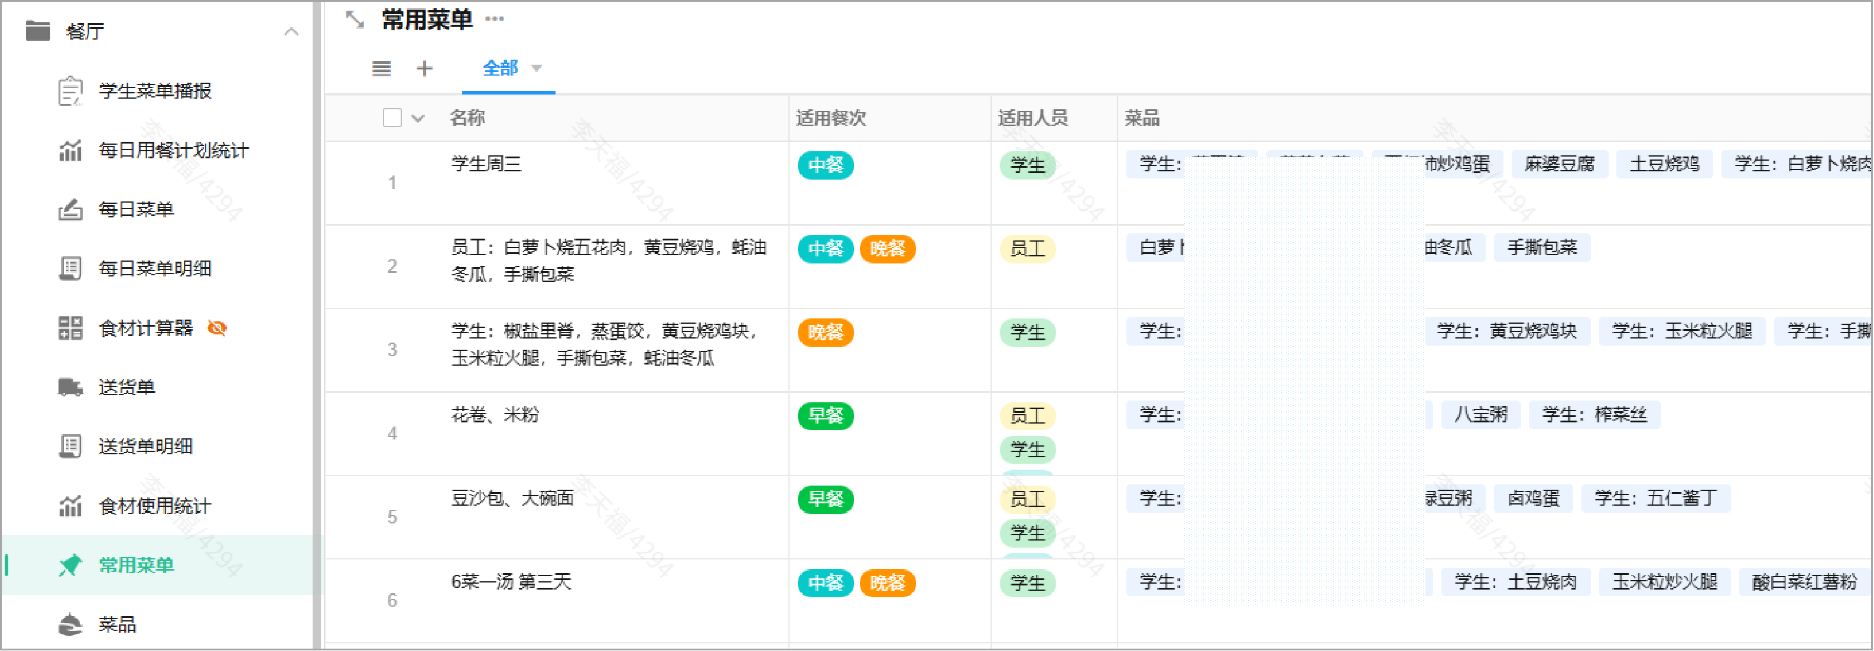Open dropdown arrow next to 全部 tab
Viewport: 1874px width, 651px height.
pyautogui.click(x=537, y=69)
